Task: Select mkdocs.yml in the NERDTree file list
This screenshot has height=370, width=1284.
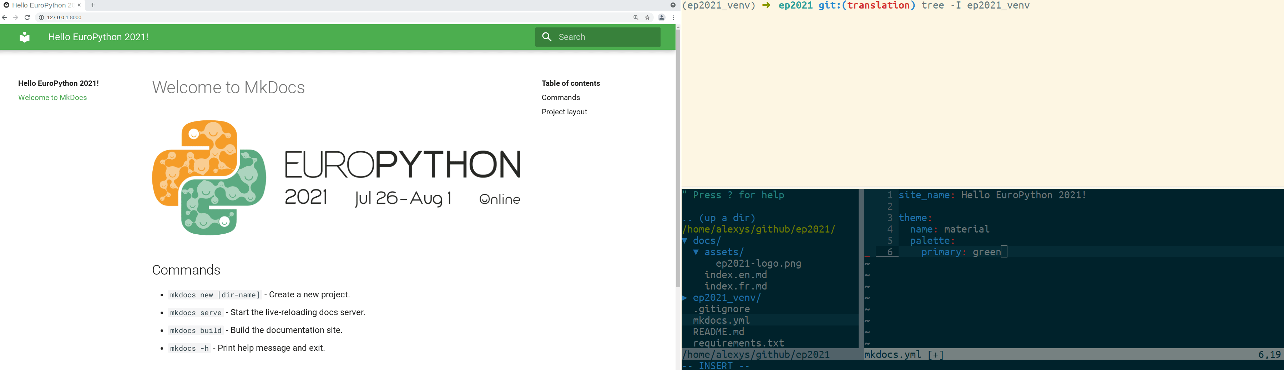Action: coord(721,320)
